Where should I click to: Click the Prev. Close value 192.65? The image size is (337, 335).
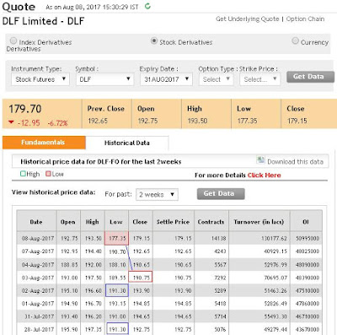[x=98, y=121]
